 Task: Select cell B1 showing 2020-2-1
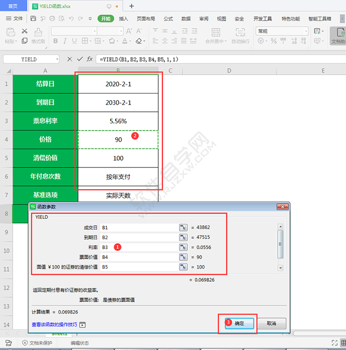pos(118,84)
